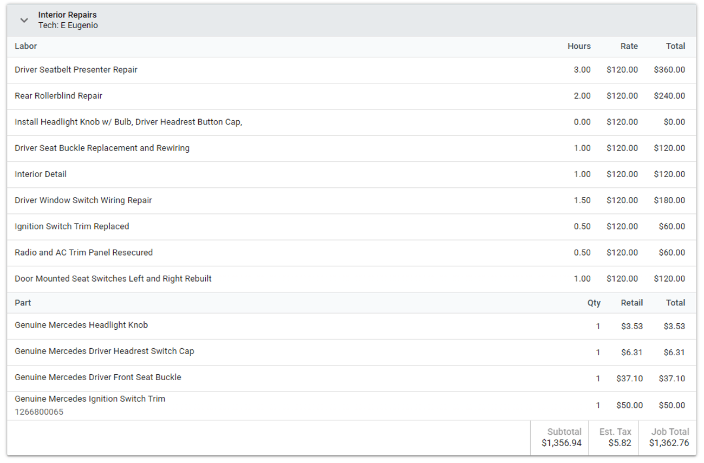Select Genuine Mercedes Driver Headrest Switch Cap

point(351,353)
